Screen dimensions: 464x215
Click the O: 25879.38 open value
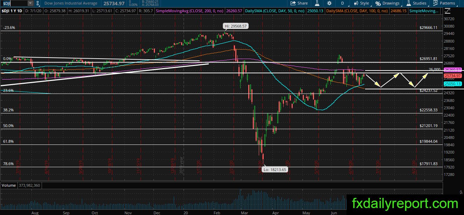tap(54, 11)
